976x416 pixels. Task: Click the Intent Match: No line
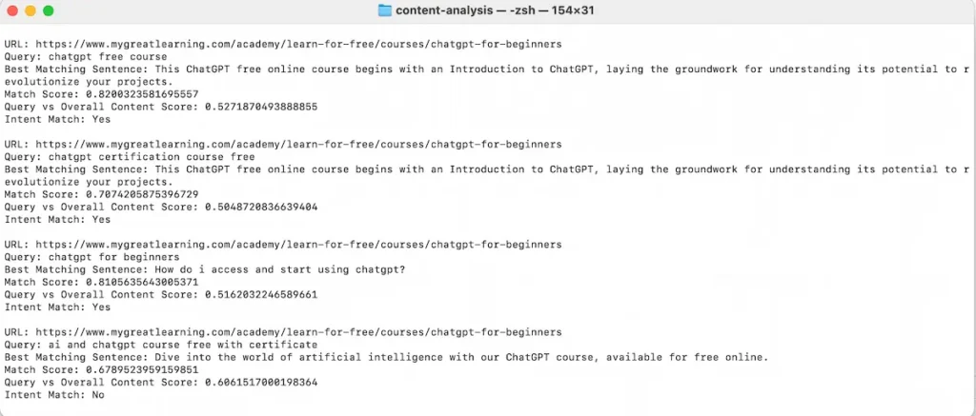point(54,395)
